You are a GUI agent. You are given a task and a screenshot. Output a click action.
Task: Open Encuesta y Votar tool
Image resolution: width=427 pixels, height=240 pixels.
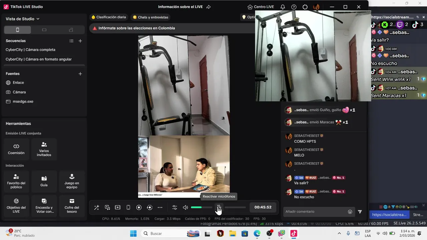(x=44, y=206)
